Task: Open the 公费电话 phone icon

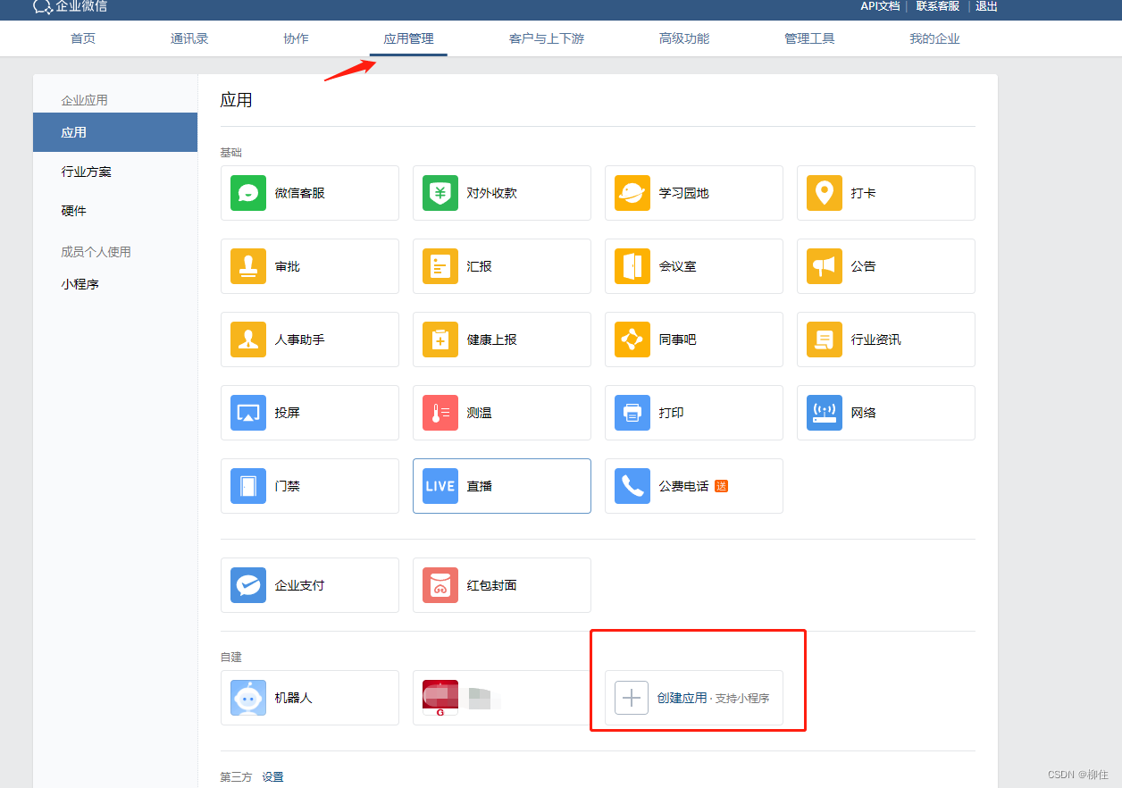Action: click(x=632, y=486)
